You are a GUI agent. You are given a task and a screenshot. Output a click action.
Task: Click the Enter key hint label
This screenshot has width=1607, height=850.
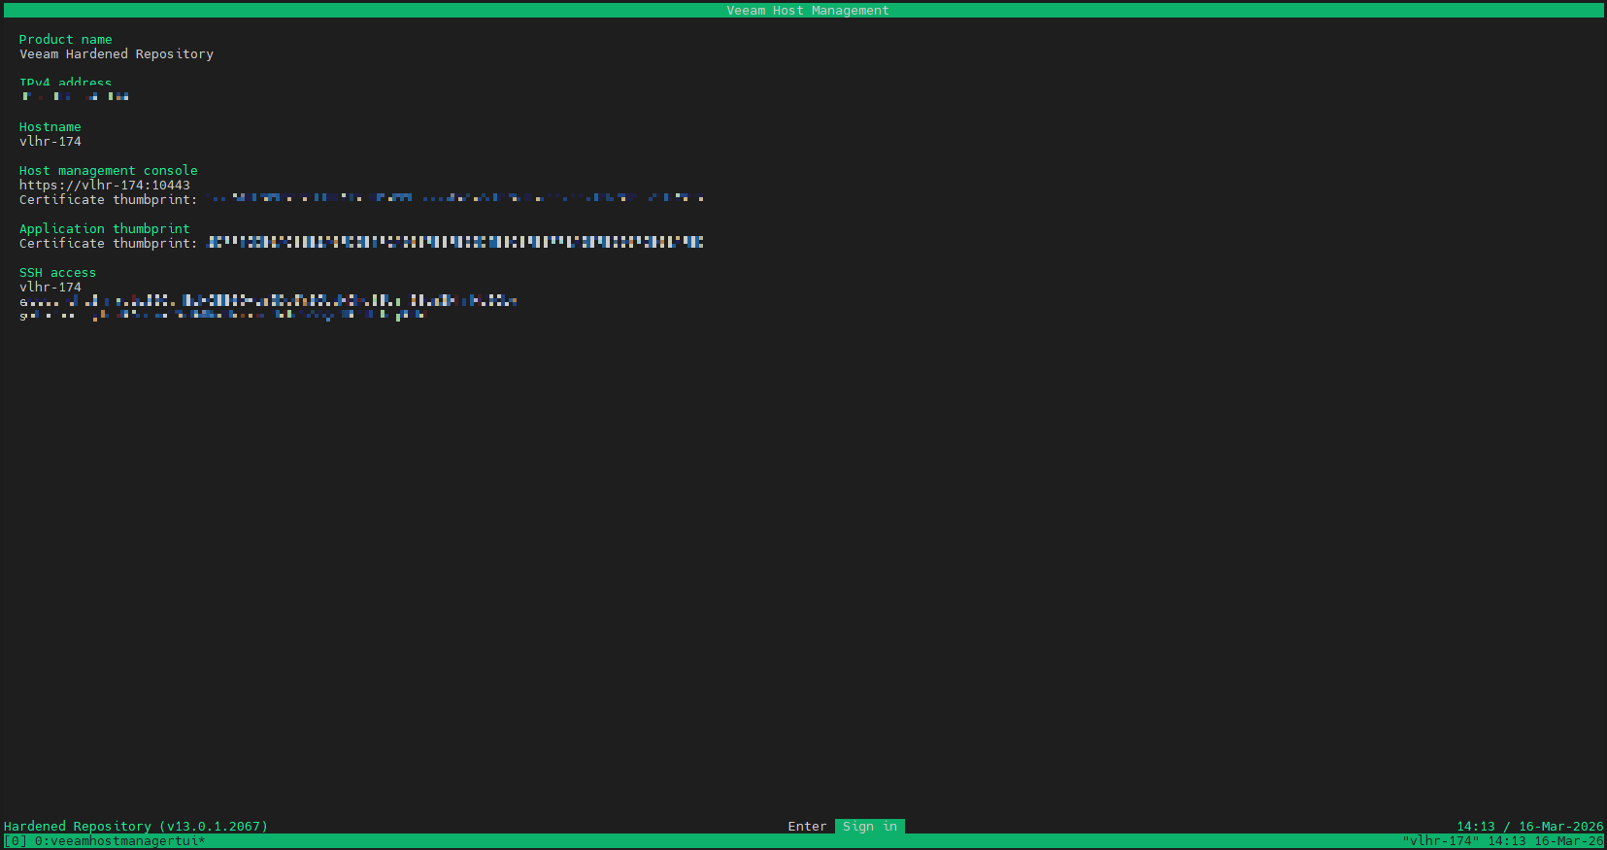808,827
